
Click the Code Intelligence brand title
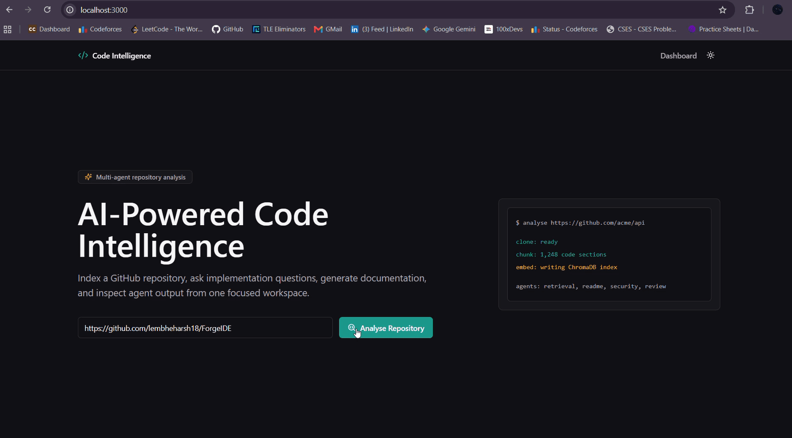[x=121, y=56]
